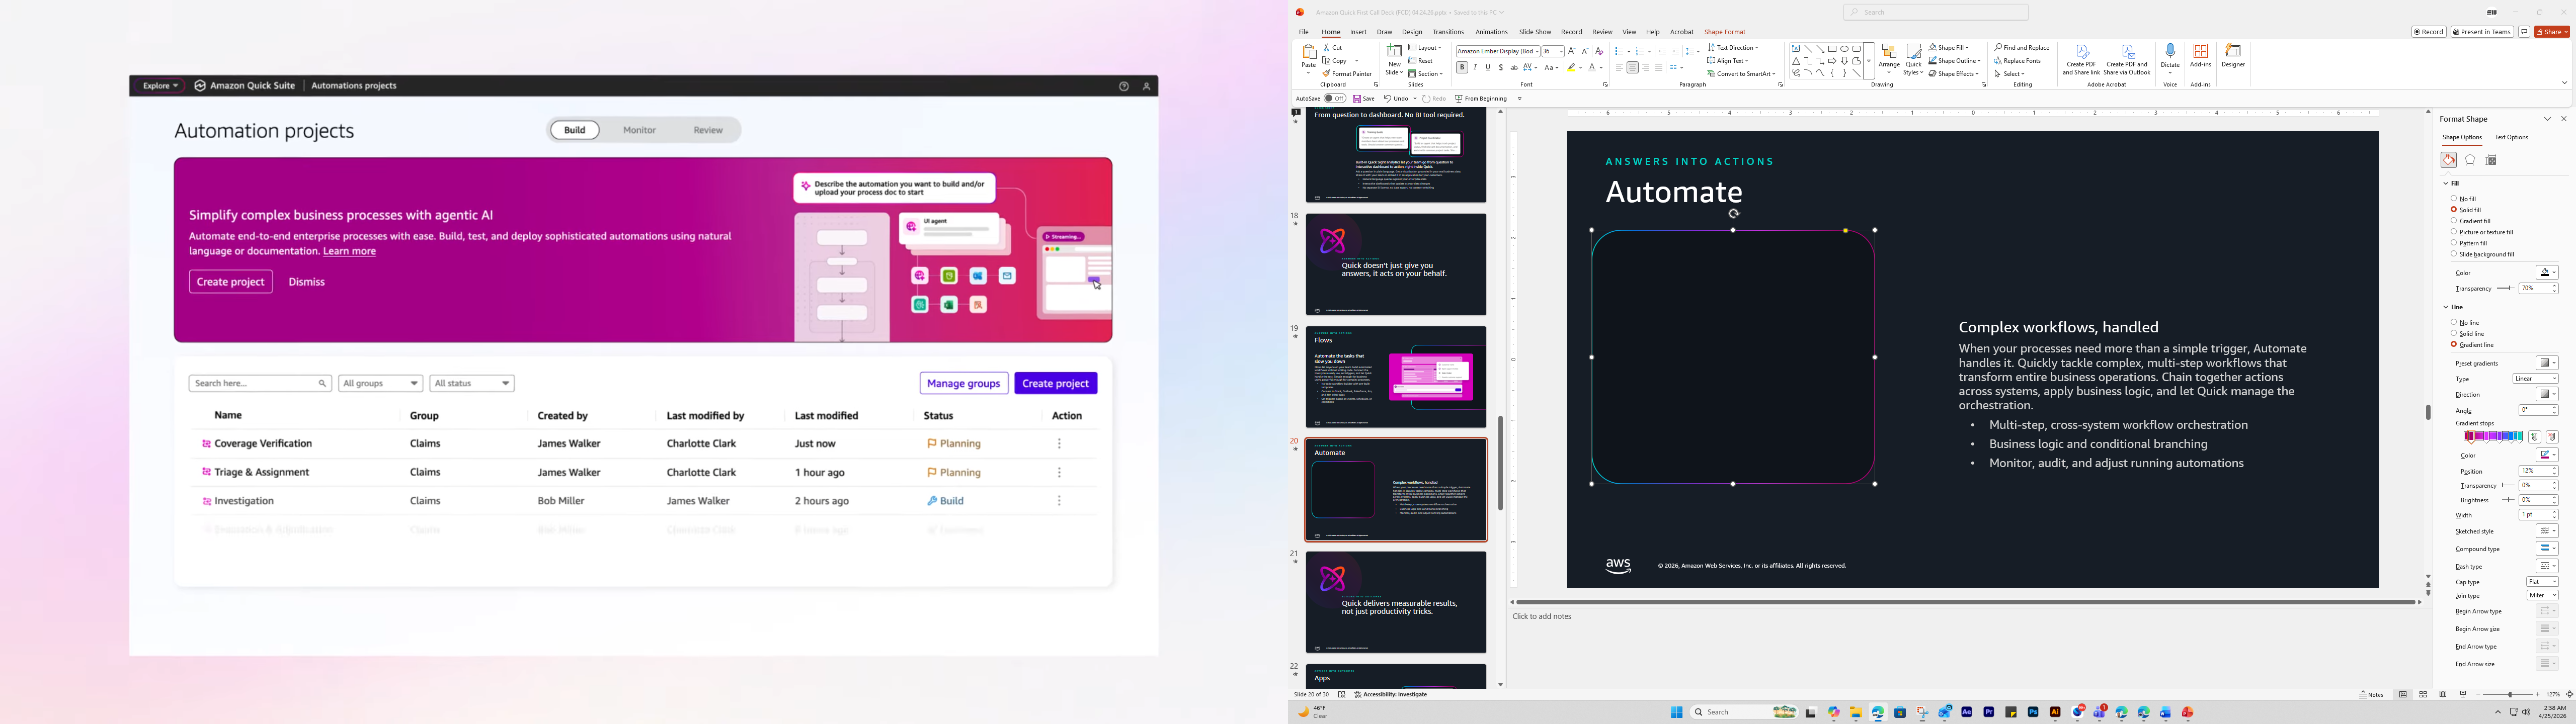Apply Underline formatting in the ribbon
Viewport: 2576px width, 724px height.
point(1488,68)
